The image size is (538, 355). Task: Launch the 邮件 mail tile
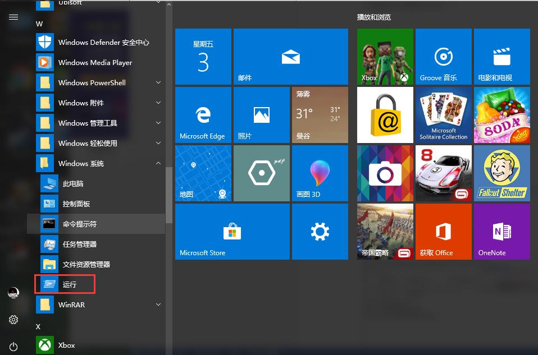(290, 57)
